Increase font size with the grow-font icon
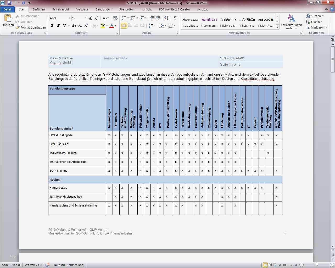Screen dimensions: 335x268 [x=90, y=18]
